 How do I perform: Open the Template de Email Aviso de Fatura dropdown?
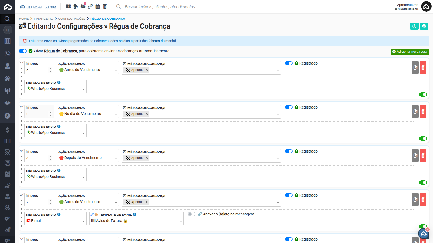136,221
